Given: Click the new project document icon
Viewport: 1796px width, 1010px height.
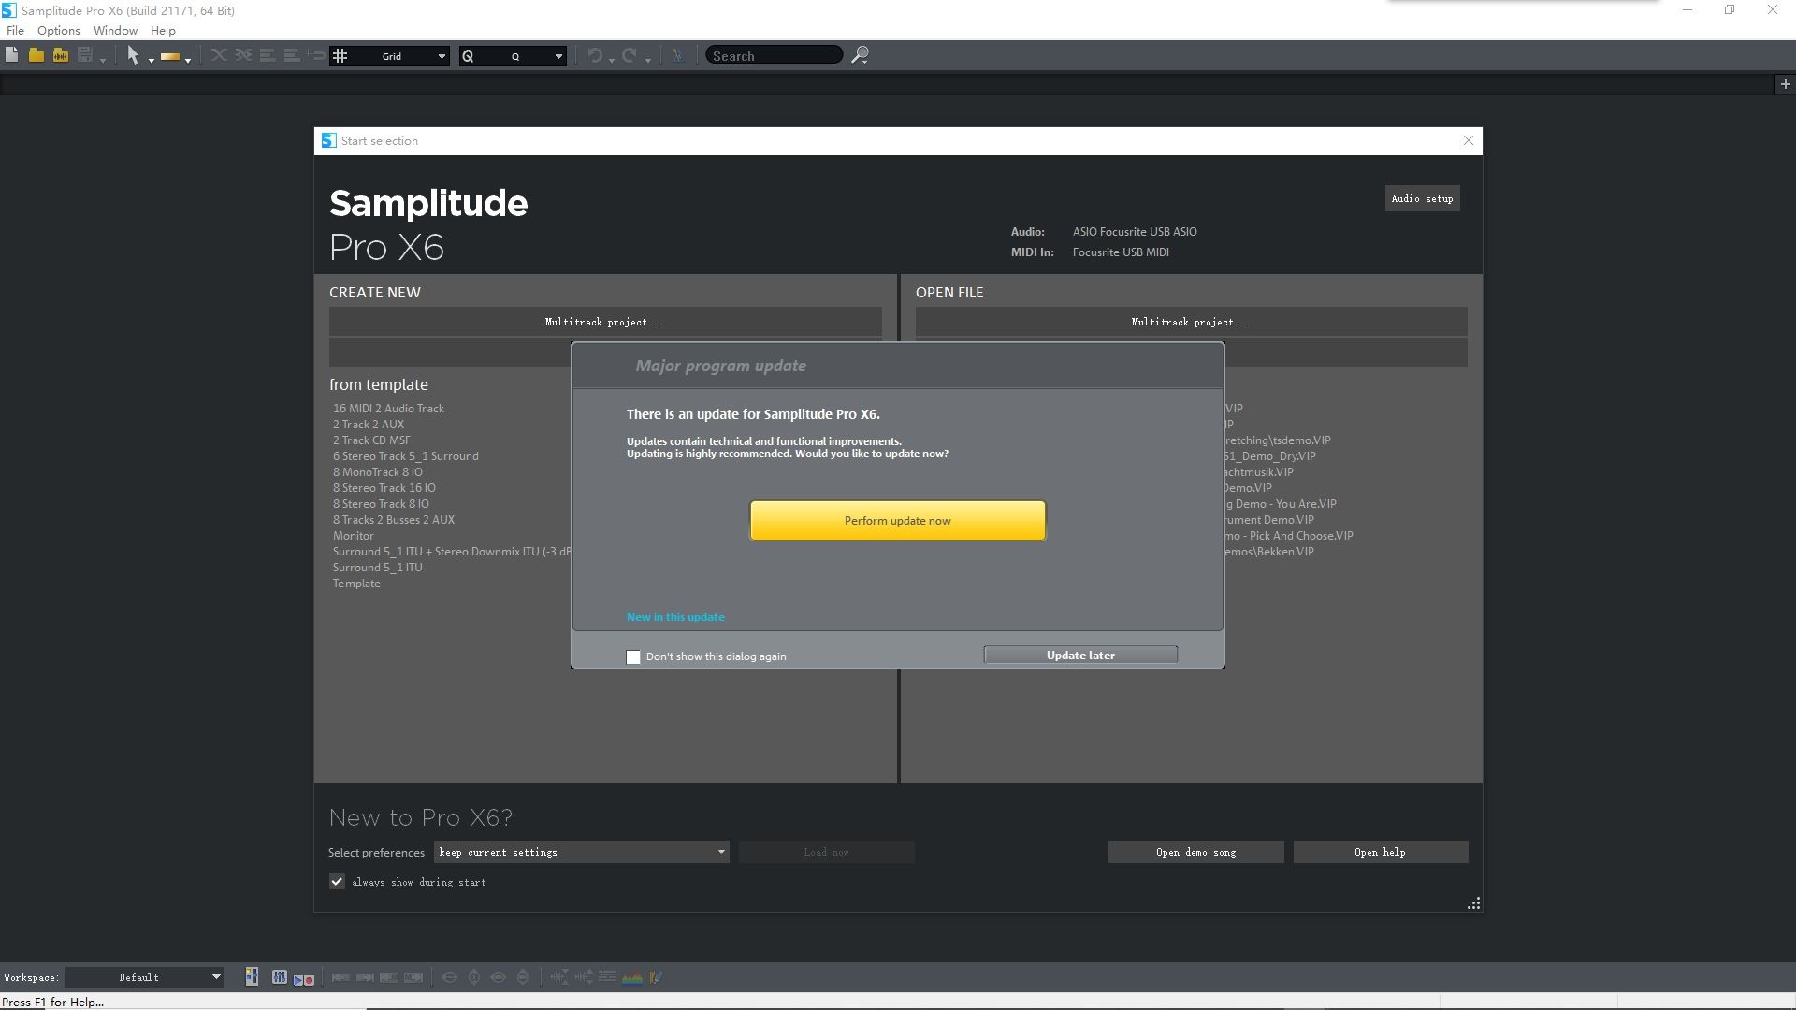Looking at the screenshot, I should tap(11, 55).
